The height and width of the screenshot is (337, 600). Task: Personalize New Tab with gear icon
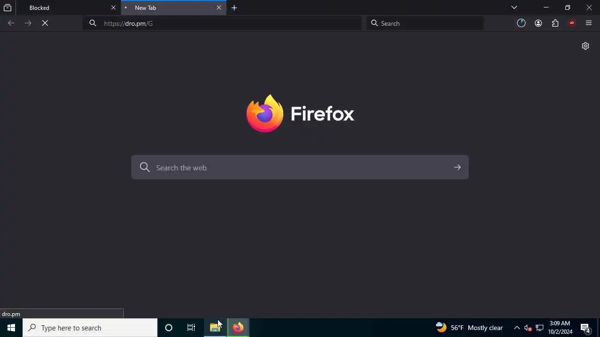(x=585, y=46)
